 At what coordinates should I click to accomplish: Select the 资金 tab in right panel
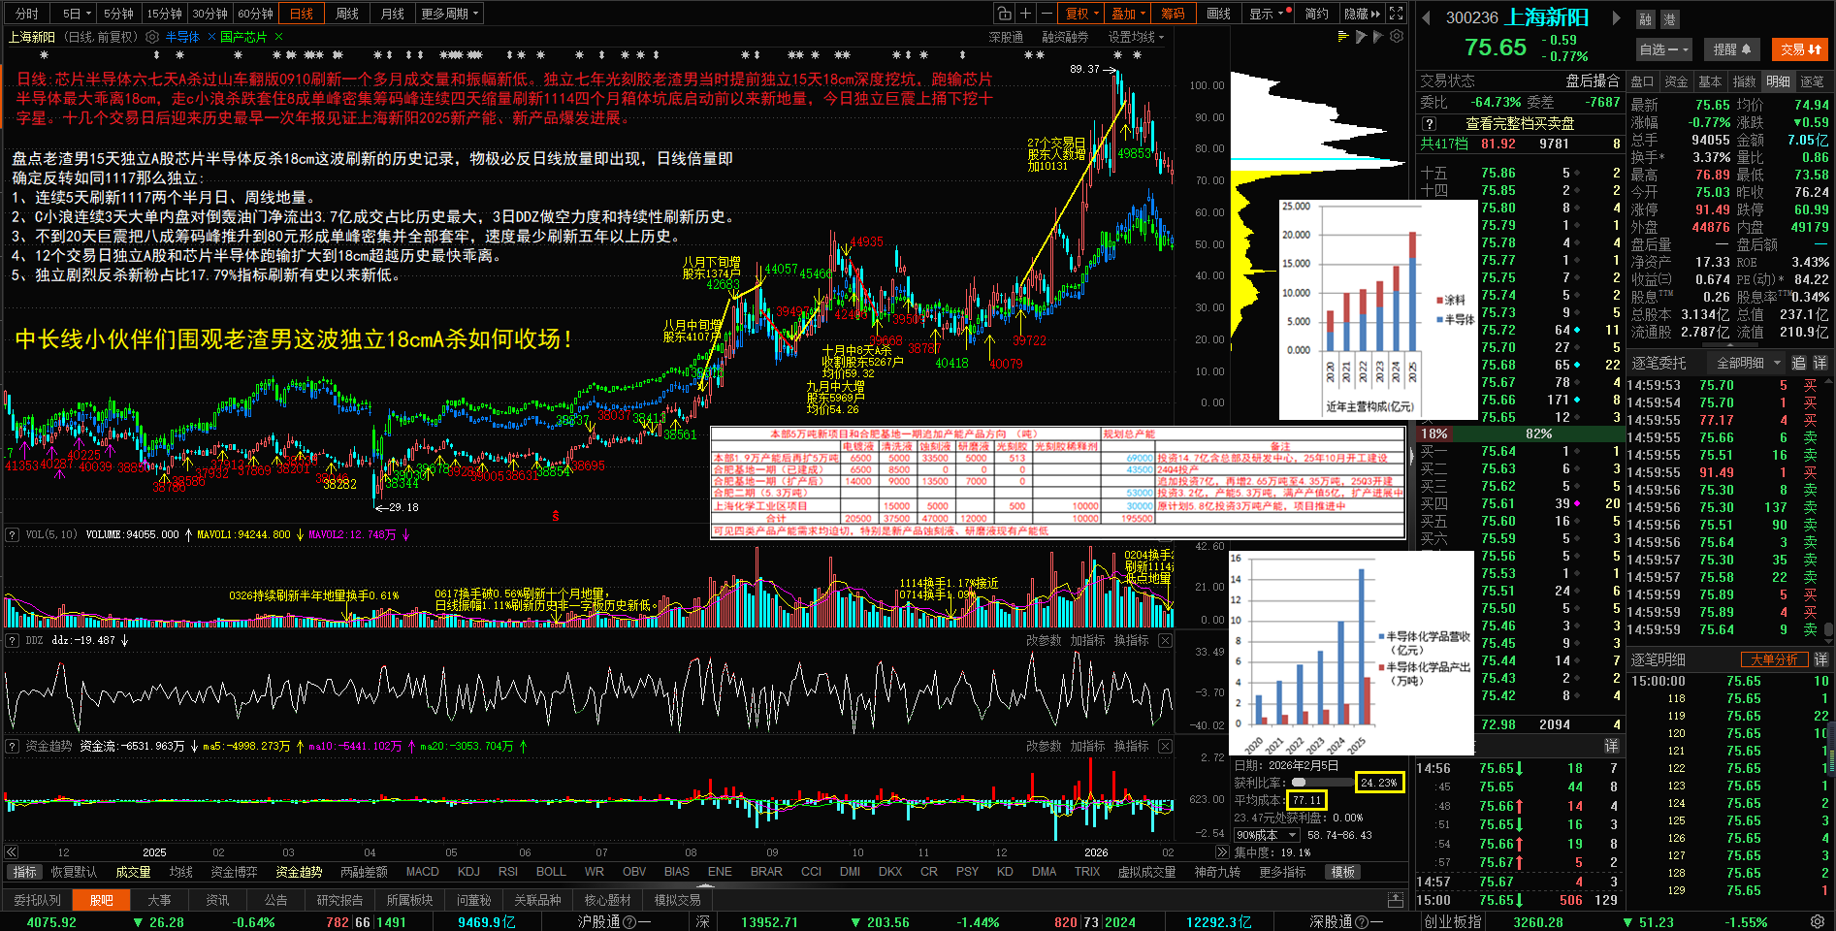1676,81
